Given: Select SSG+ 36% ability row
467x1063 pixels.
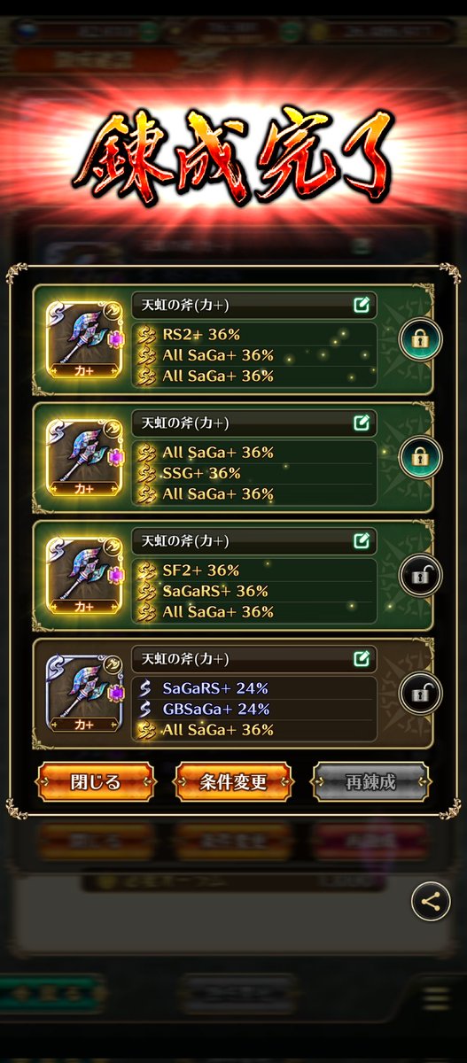Looking at the screenshot, I should (255, 473).
